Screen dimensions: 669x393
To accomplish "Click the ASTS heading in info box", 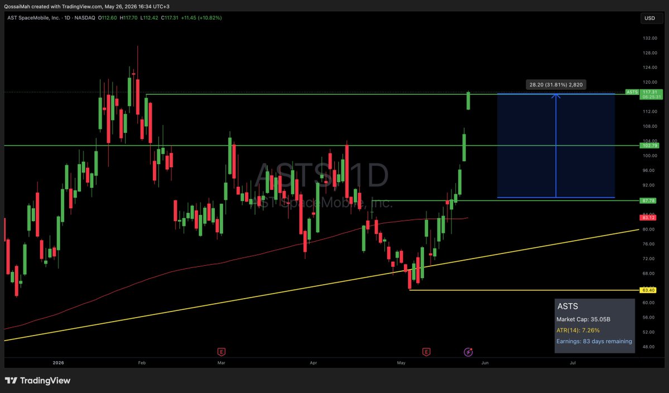I will [x=567, y=306].
